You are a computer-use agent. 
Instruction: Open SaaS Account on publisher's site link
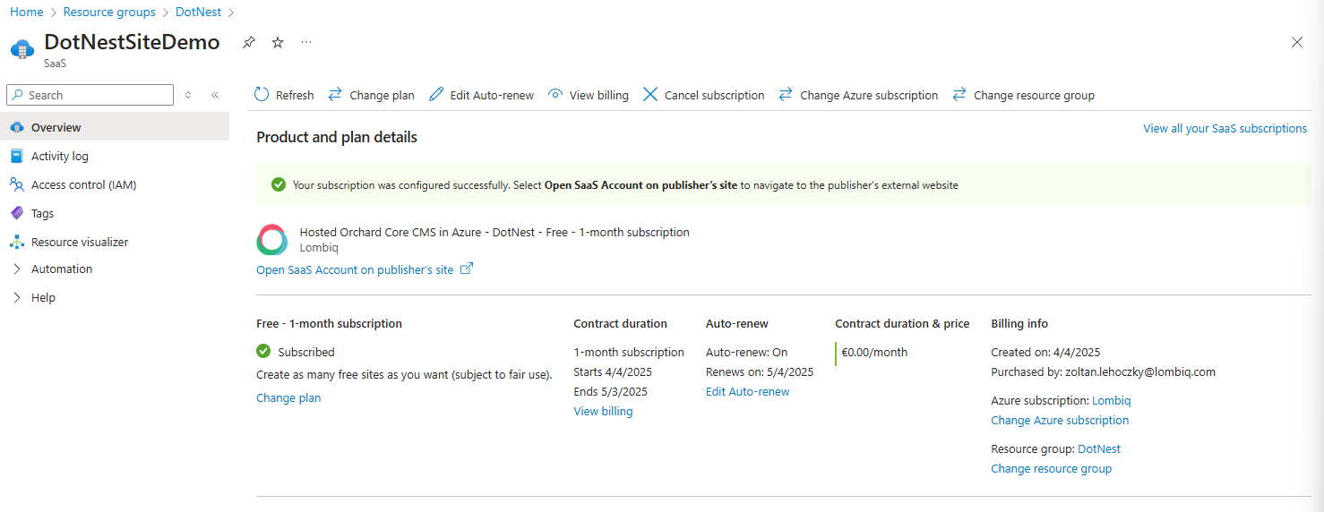[x=365, y=269]
